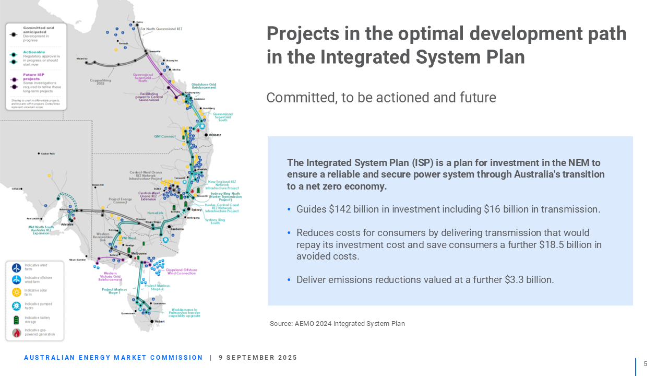Viewport: 668px width, 376px height.
Task: Click the Brisbane city label on map
Action: coord(215,135)
